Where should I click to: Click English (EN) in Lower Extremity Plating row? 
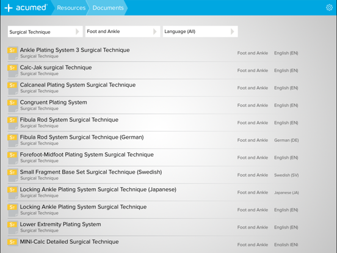[286, 227]
